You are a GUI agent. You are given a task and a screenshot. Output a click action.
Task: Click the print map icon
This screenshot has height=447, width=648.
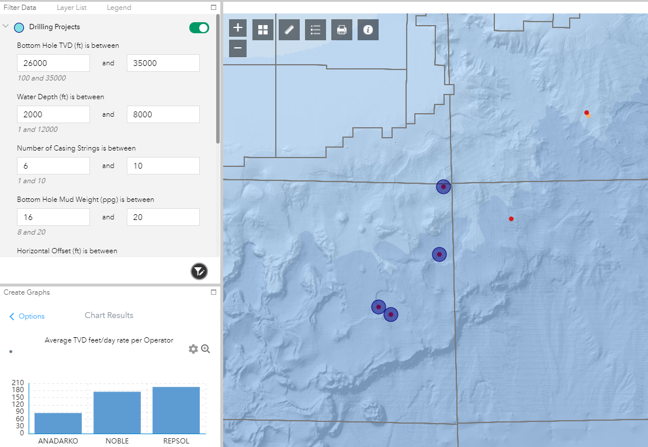342,30
